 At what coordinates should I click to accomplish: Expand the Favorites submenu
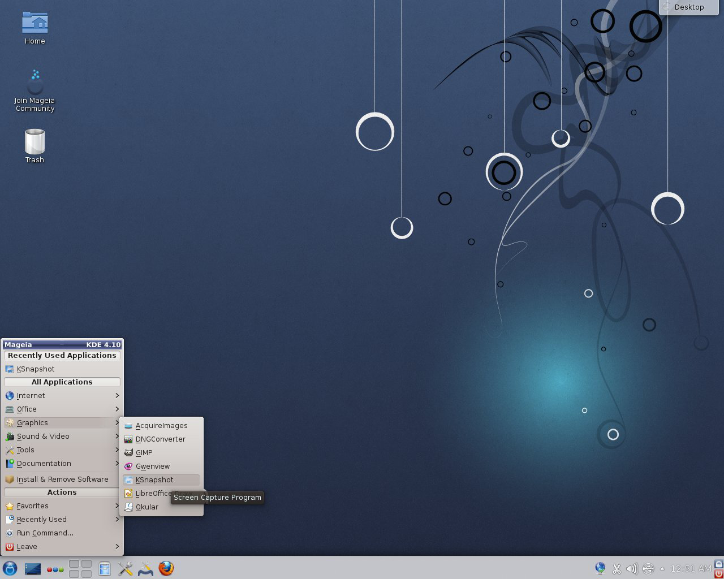62,506
